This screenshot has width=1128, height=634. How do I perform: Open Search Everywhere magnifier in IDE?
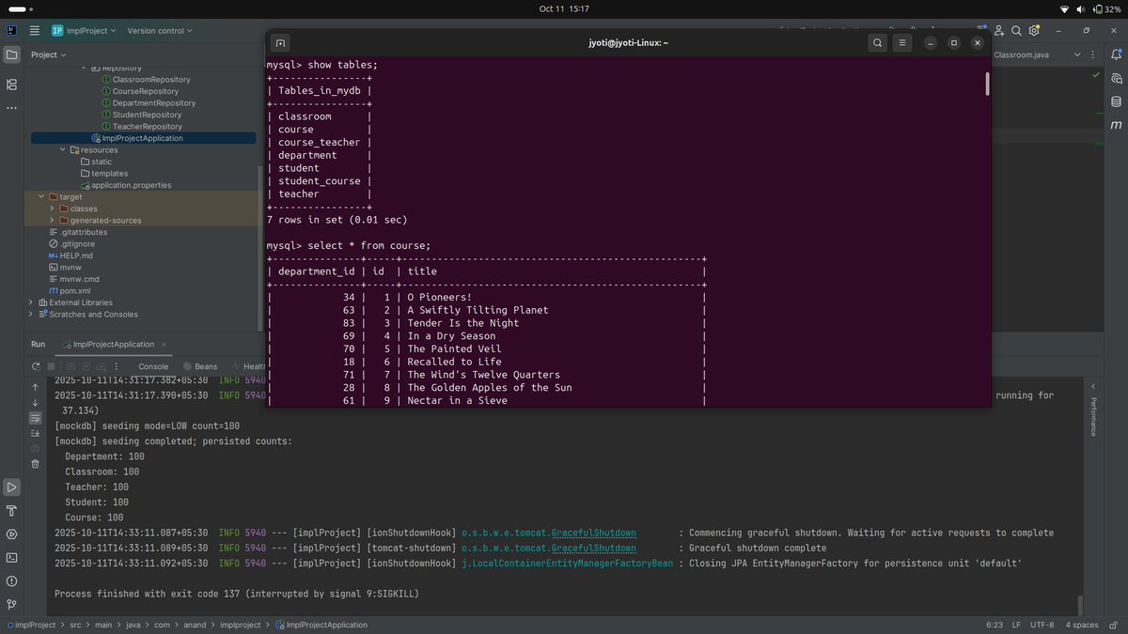(1016, 30)
